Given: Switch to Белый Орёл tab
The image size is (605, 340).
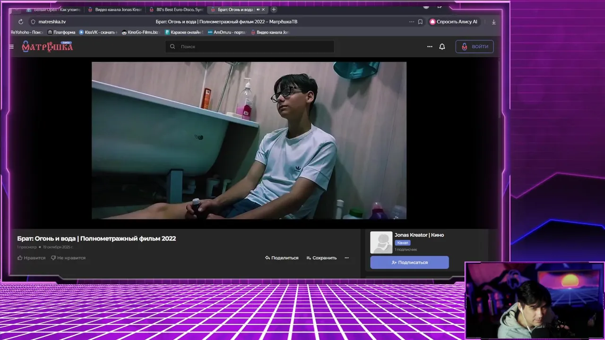Looking at the screenshot, I should click(53, 9).
